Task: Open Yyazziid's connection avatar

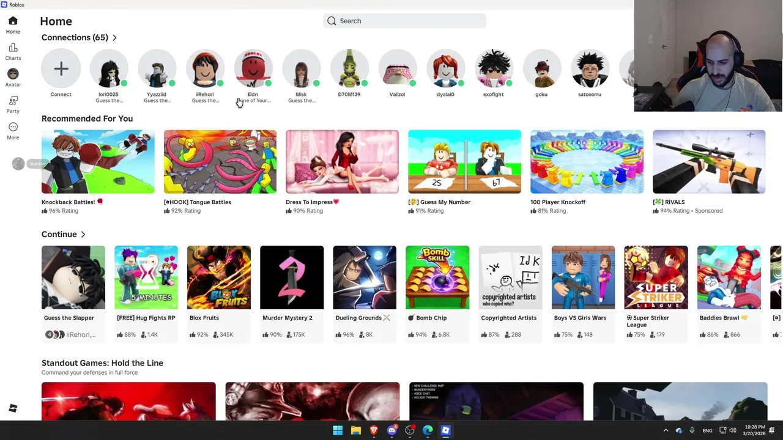Action: [157, 69]
